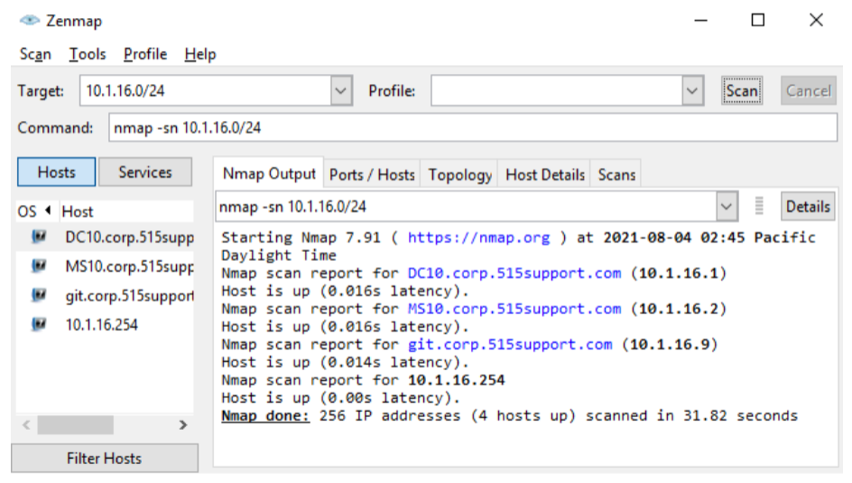Open the Help menu
This screenshot has height=483, width=852.
[200, 54]
